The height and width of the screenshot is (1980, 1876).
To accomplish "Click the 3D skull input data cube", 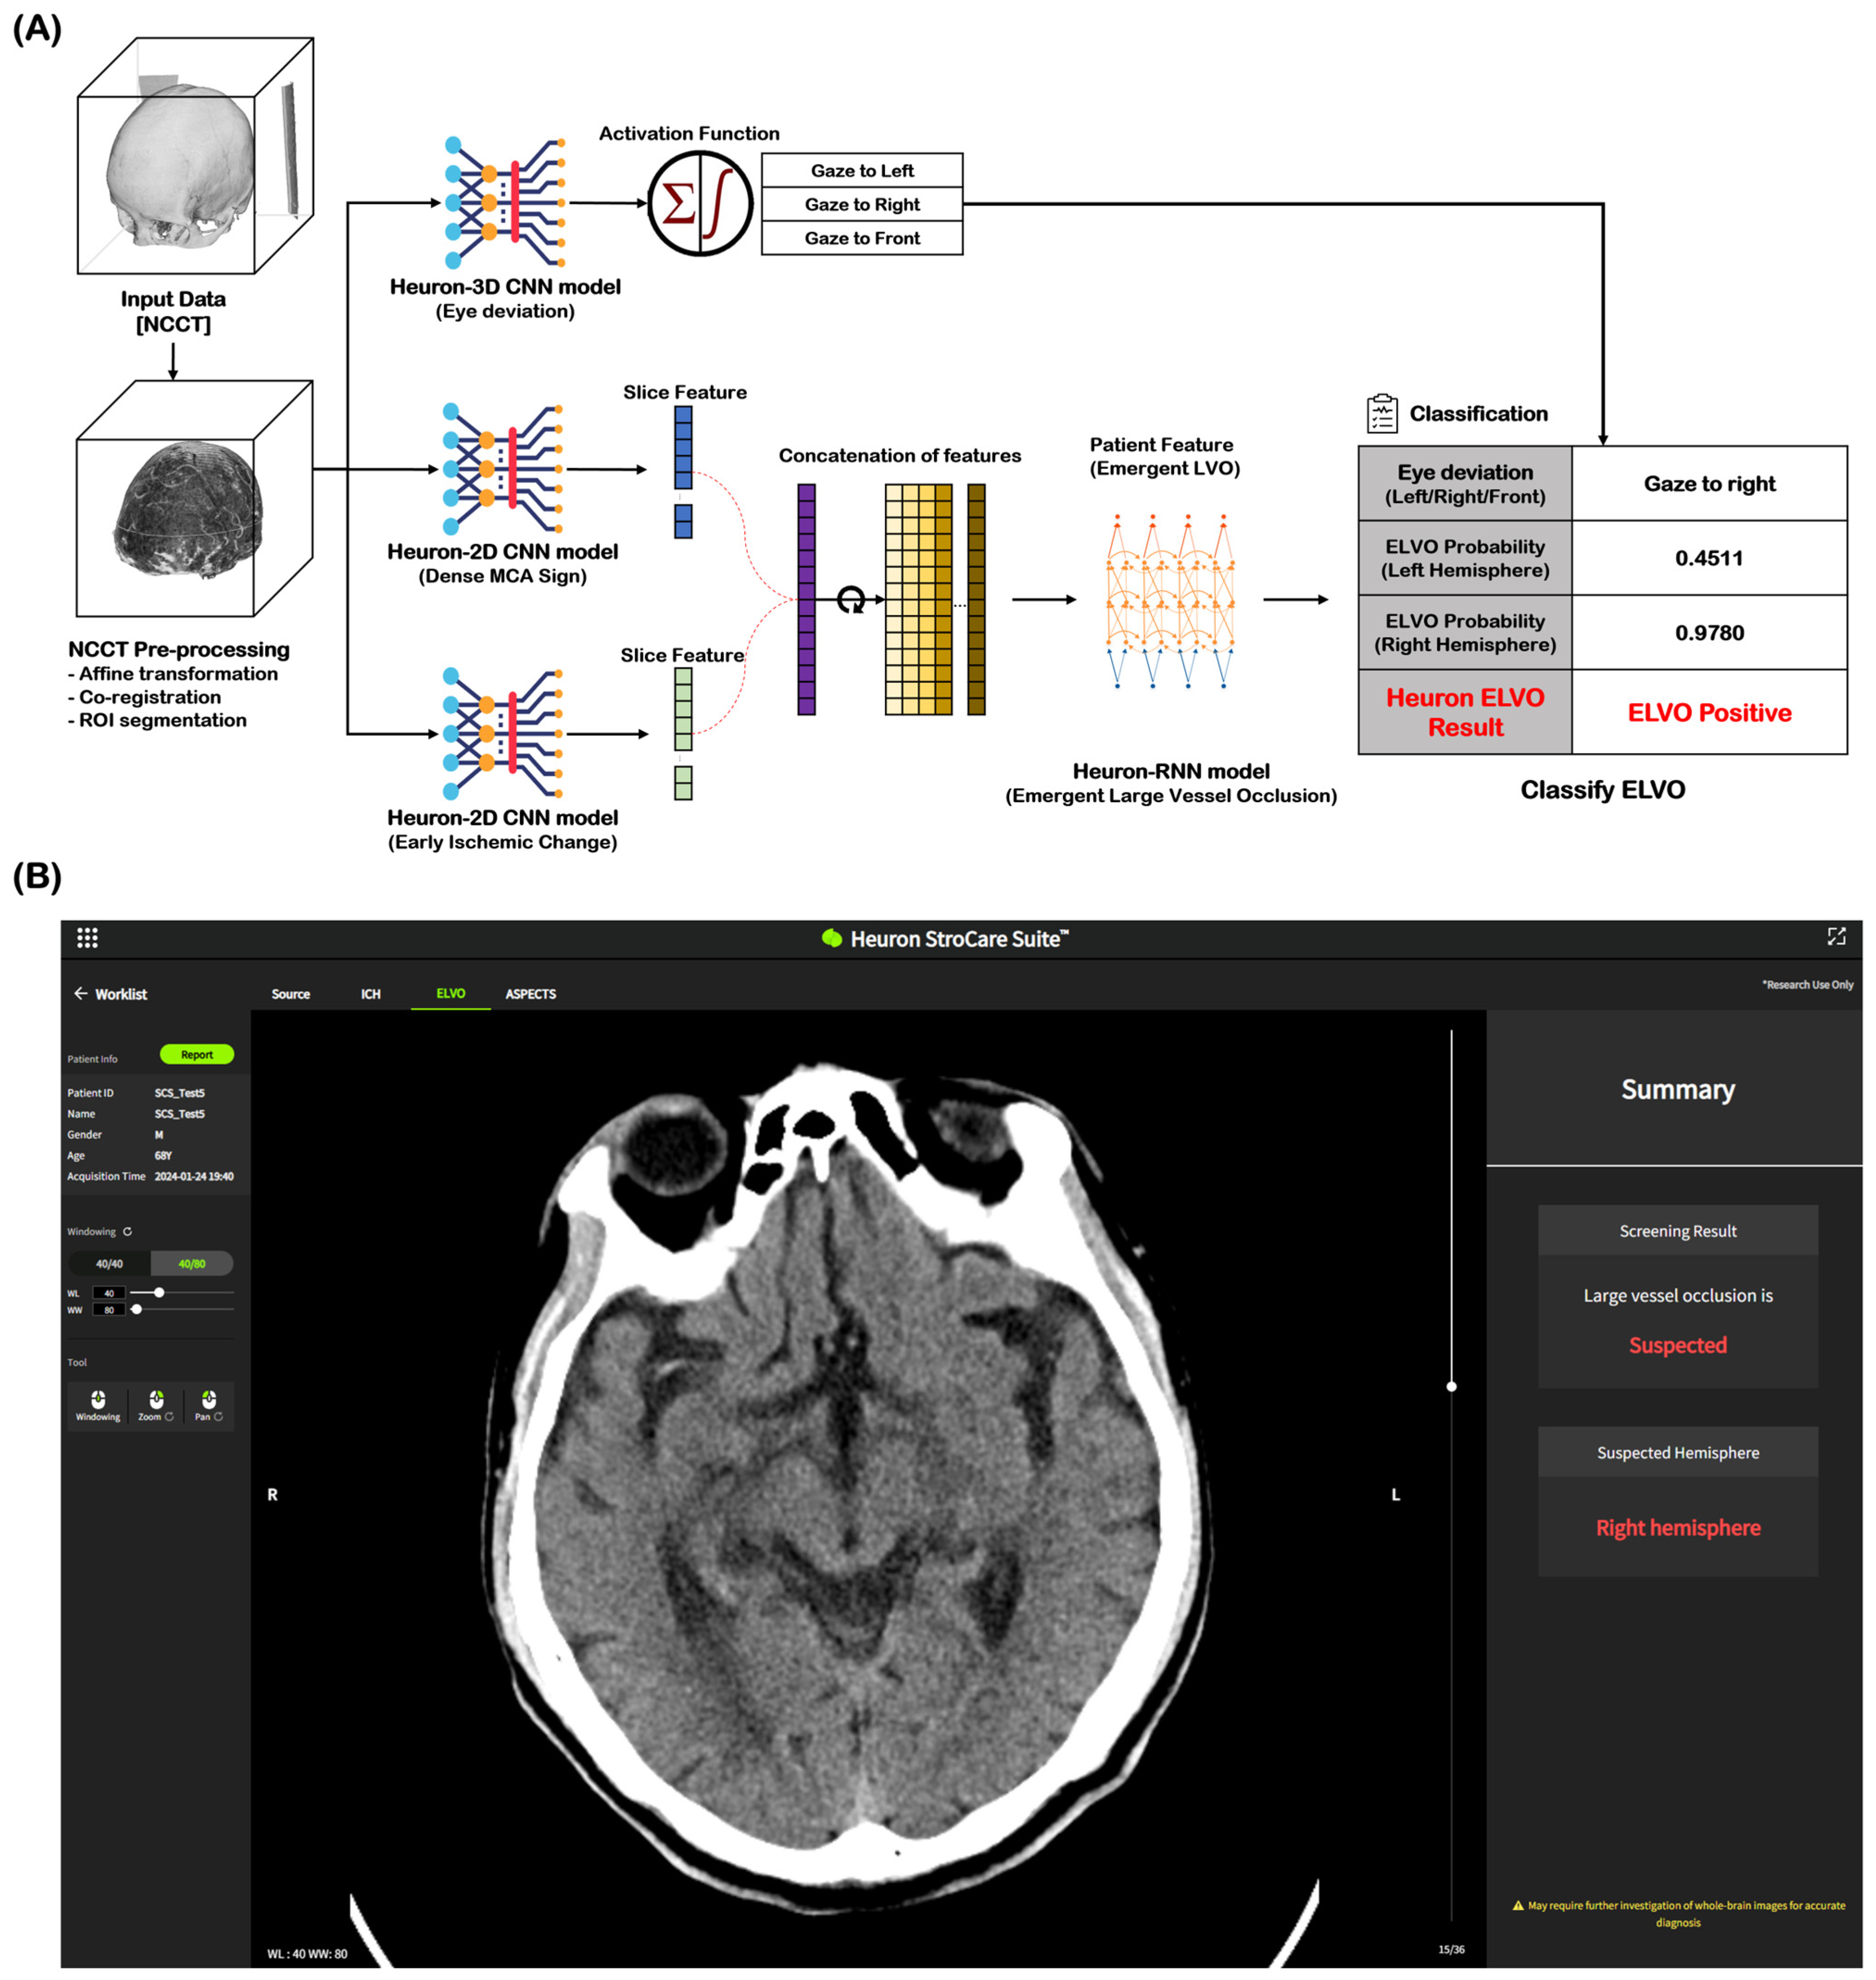I will [196, 156].
